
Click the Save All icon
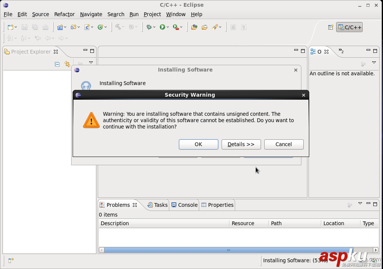click(x=35, y=27)
